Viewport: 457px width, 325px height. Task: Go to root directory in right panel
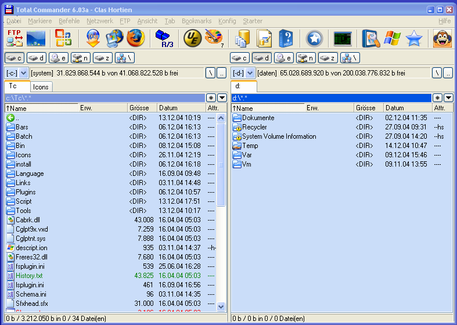pyautogui.click(x=437, y=73)
